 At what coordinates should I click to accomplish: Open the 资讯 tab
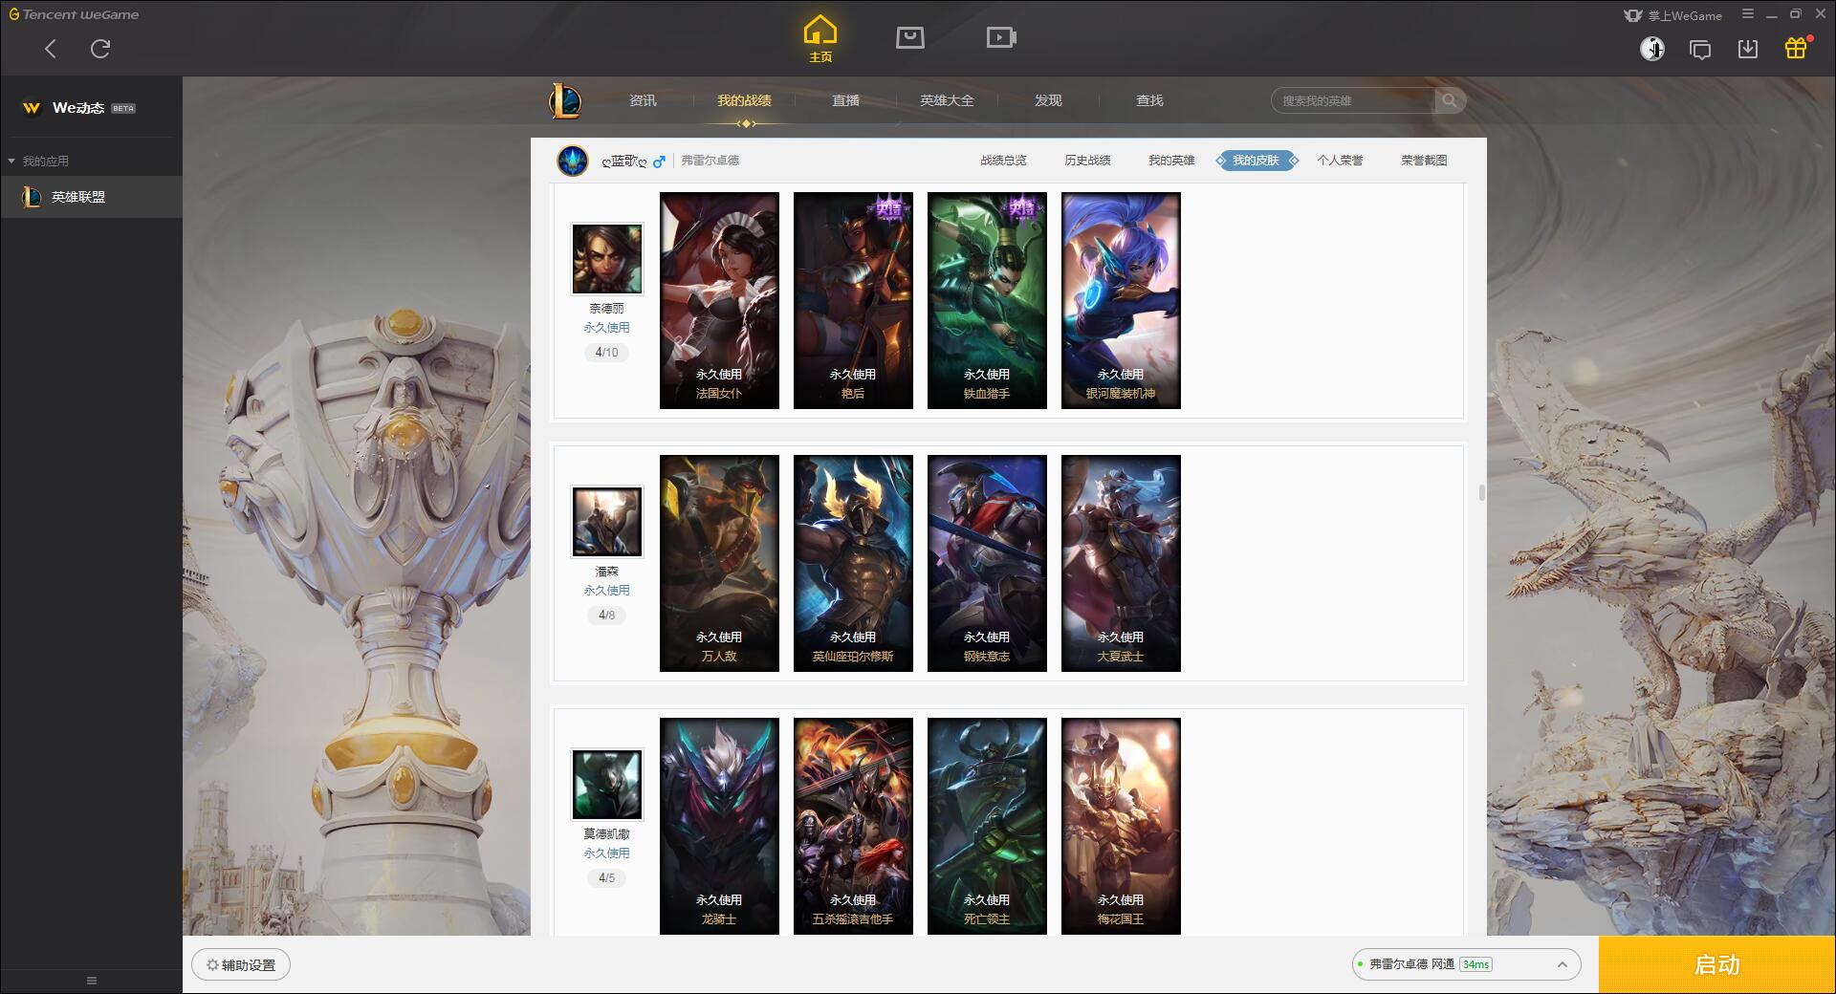(643, 100)
